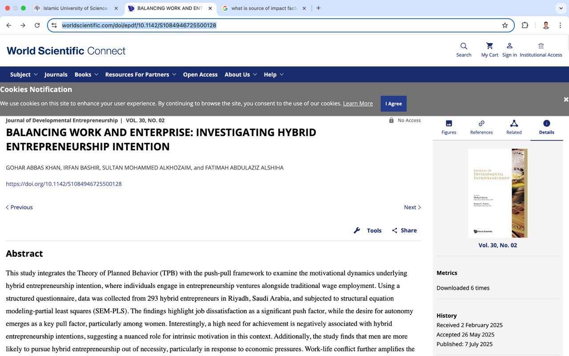The image size is (569, 356).
Task: Open Institutional Access icon
Action: (541, 46)
